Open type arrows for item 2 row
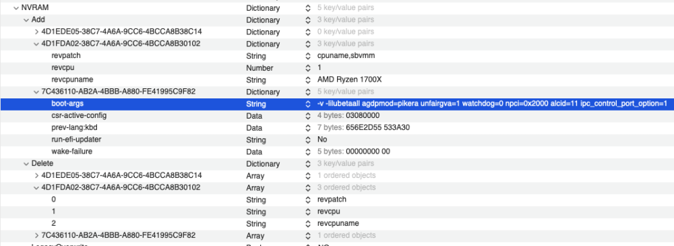This screenshot has width=674, height=246. tap(308, 224)
